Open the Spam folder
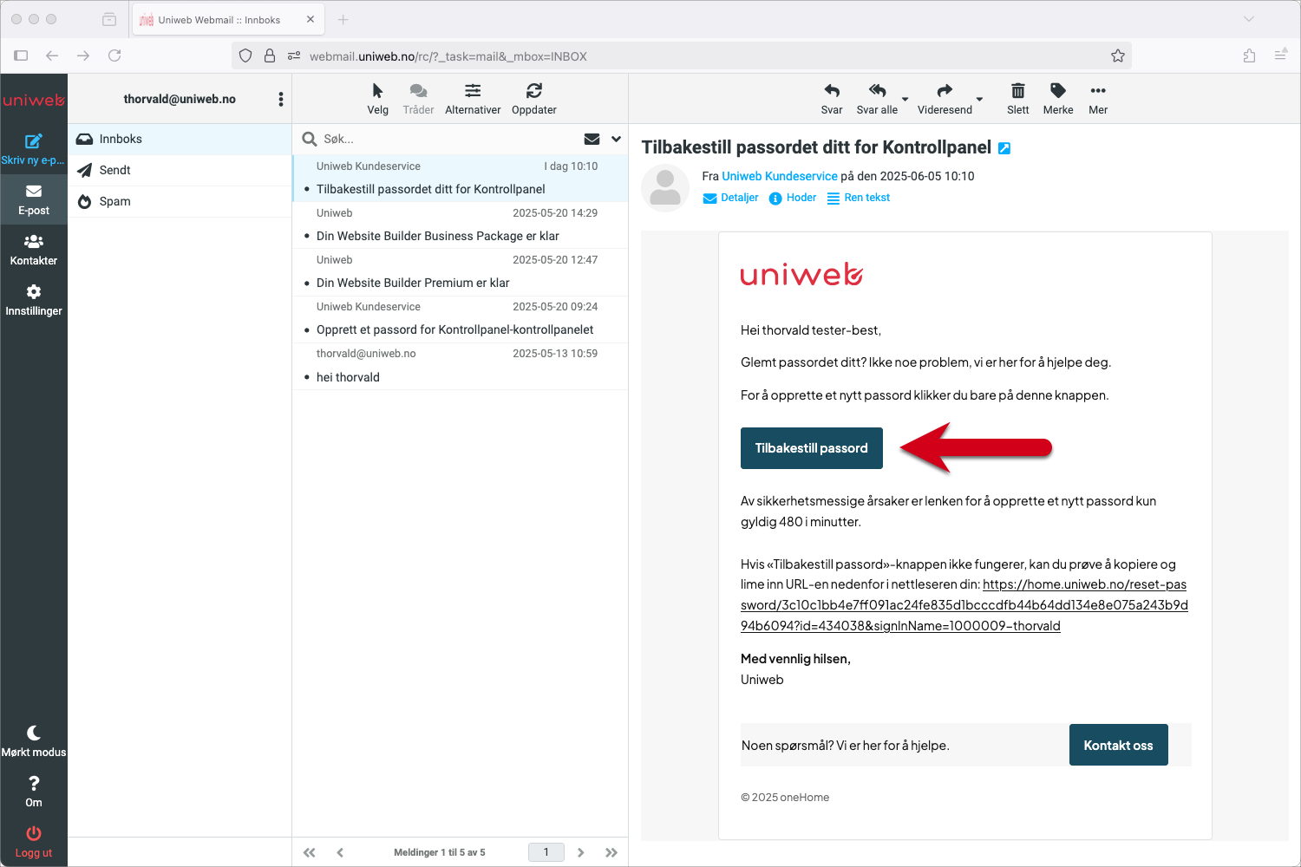Image resolution: width=1301 pixels, height=867 pixels. click(180, 201)
